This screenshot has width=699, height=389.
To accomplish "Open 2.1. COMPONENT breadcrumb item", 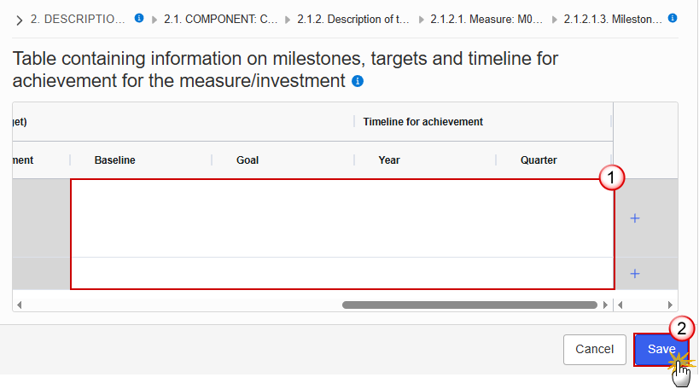I will click(220, 18).
